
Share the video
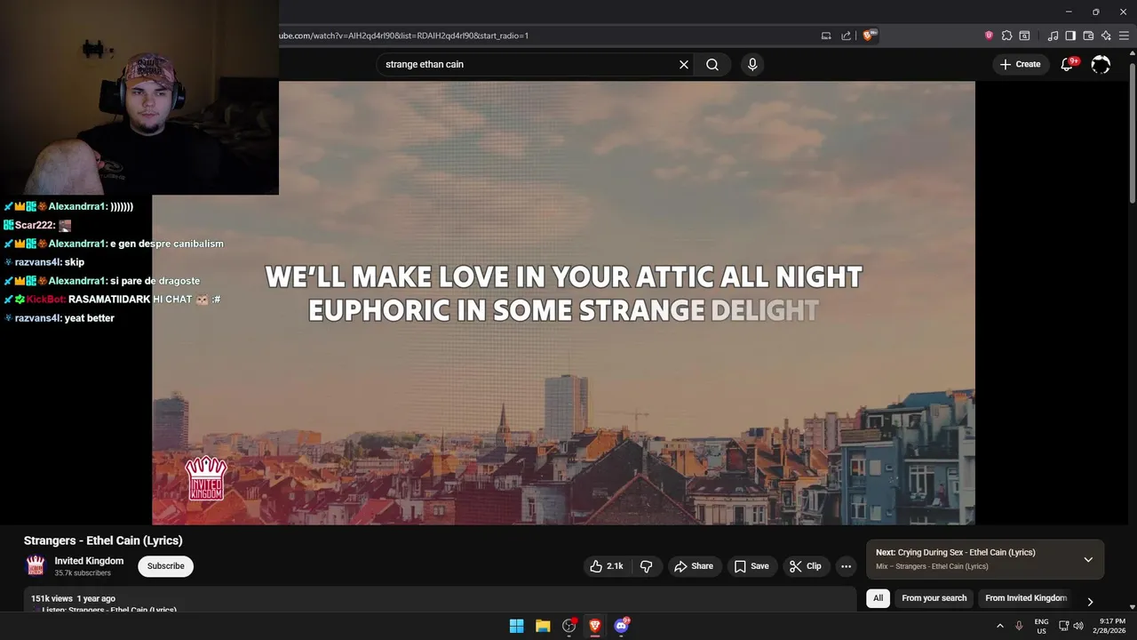pyautogui.click(x=694, y=566)
